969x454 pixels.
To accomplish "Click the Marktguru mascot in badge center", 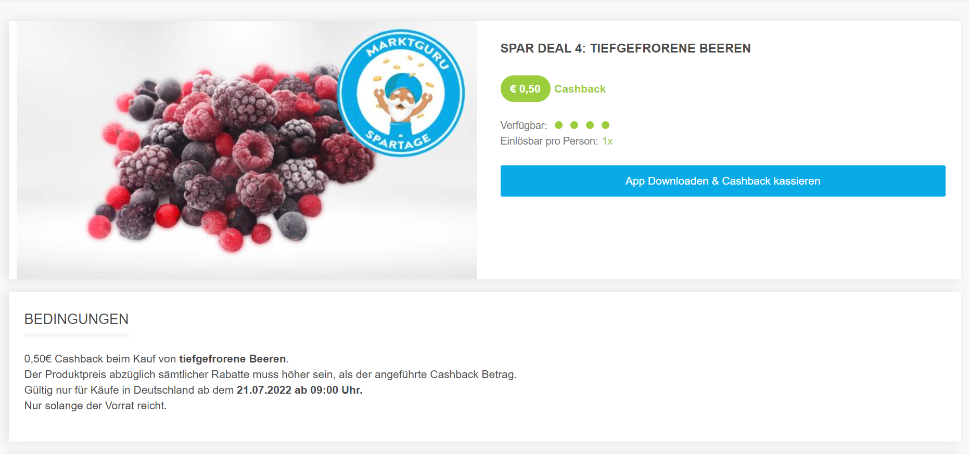I will point(401,101).
